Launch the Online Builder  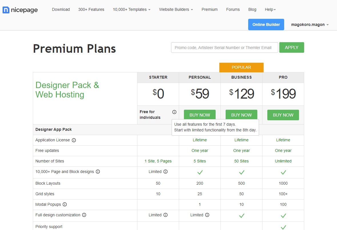[x=266, y=25]
